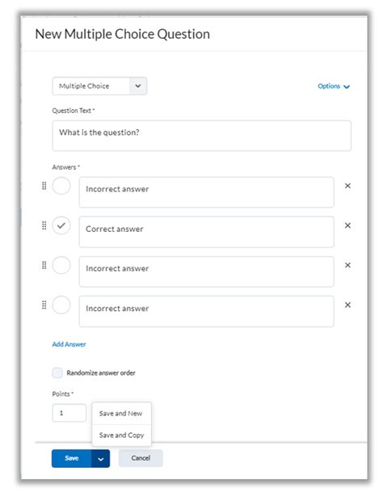Click the Cancel button
Viewport: 383px width, 492px height.
point(141,458)
